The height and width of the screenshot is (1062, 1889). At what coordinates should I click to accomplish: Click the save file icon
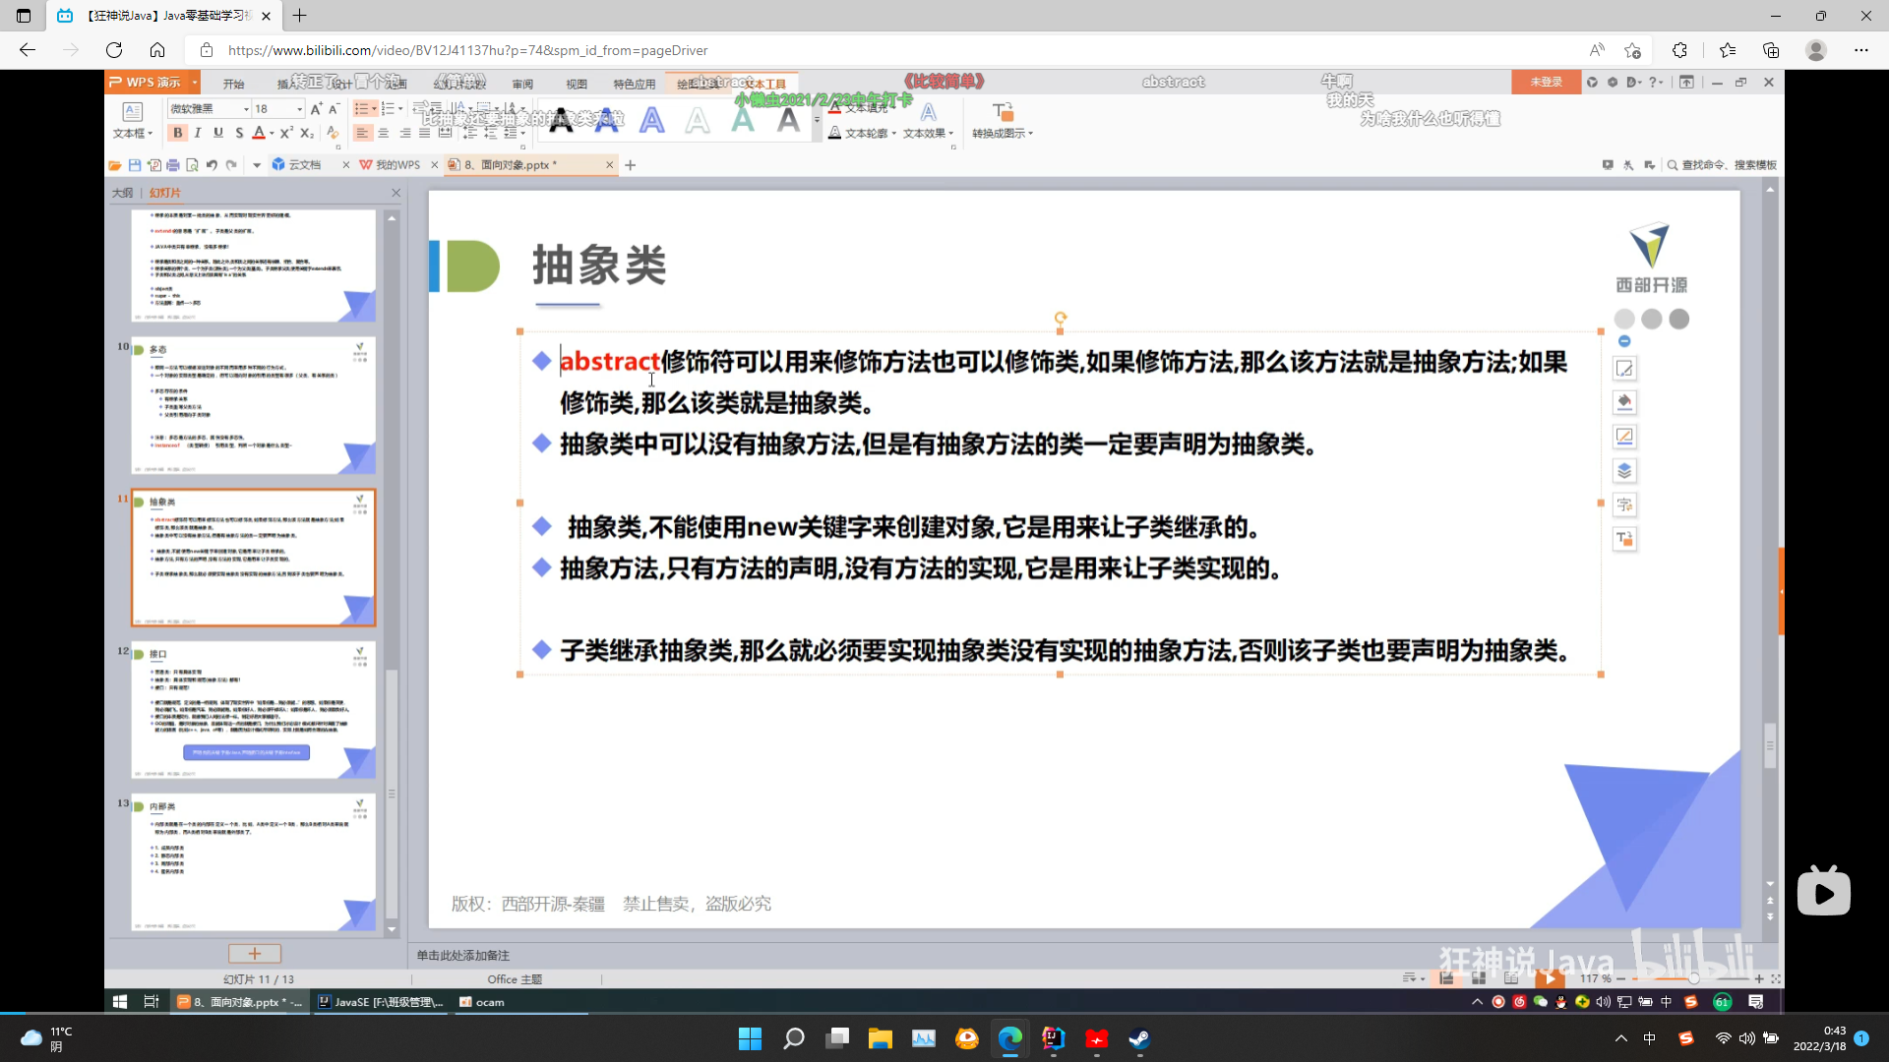click(x=135, y=165)
